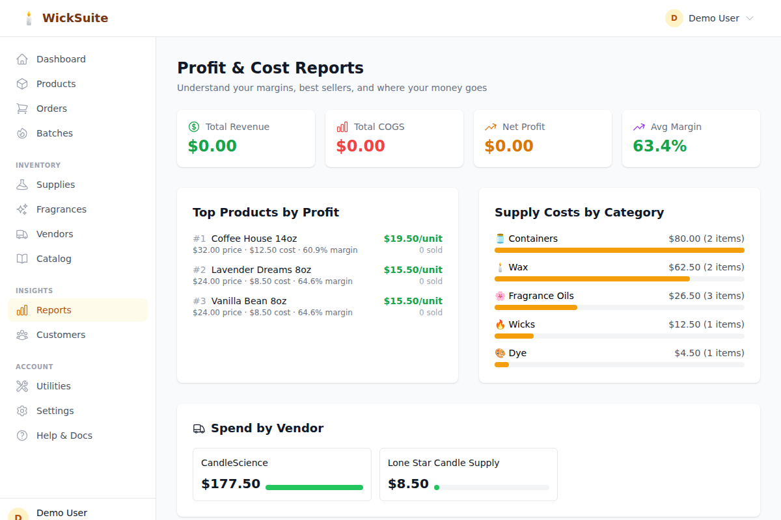Click the Vendors truck icon in sidebar
The image size is (781, 520).
coord(22,234)
